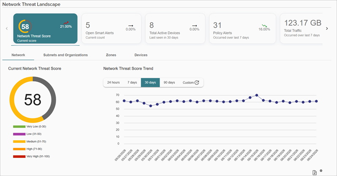Click the Total Active Devices trend arrow
This screenshot has height=176, width=337.
(x=195, y=26)
